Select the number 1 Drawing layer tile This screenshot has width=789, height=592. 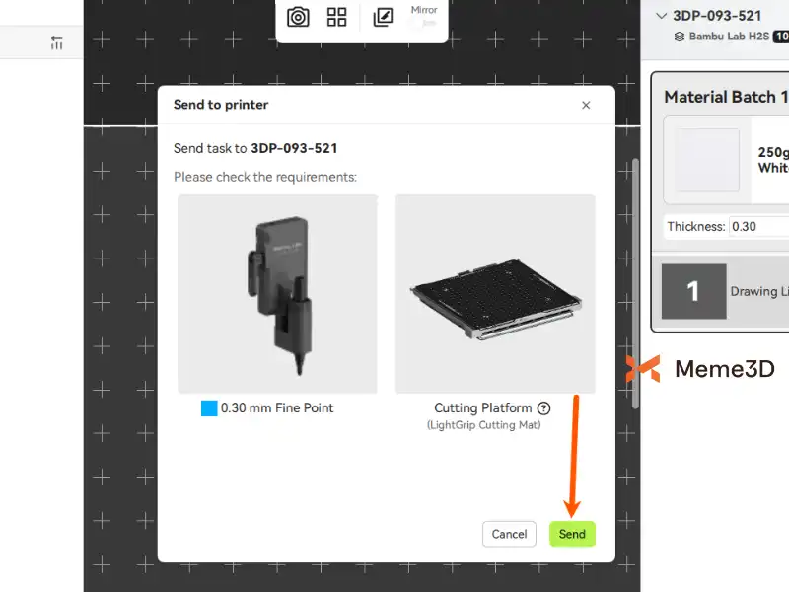click(693, 291)
